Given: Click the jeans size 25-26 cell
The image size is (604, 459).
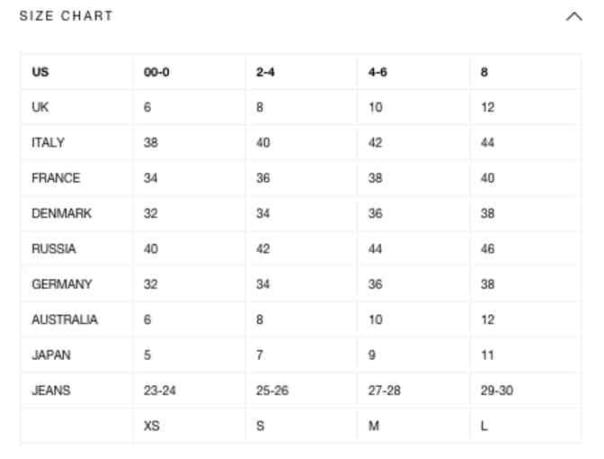Looking at the screenshot, I should click(272, 391).
